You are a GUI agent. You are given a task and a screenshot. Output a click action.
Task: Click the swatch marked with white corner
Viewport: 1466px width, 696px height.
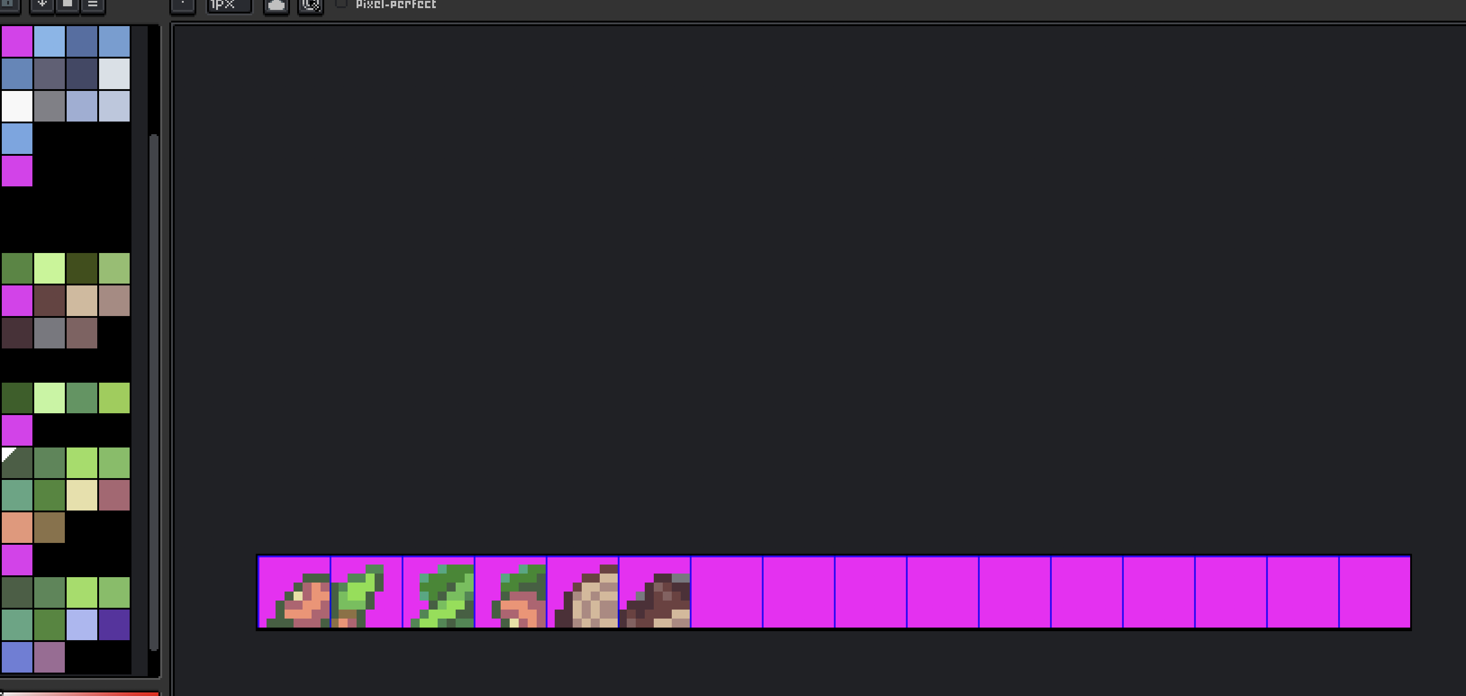pyautogui.click(x=17, y=463)
